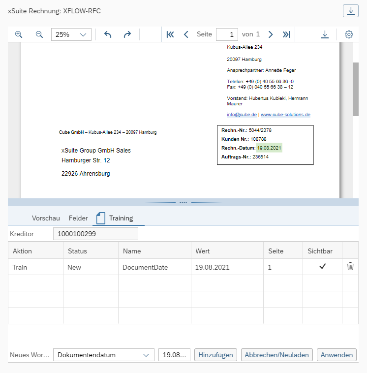Zoom out of the document viewer
Viewport: 367px width, 373px height.
click(x=39, y=34)
